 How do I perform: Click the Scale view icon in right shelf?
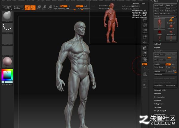[145, 54]
